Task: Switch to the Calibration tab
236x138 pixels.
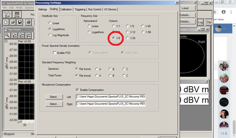Action: 66,9
